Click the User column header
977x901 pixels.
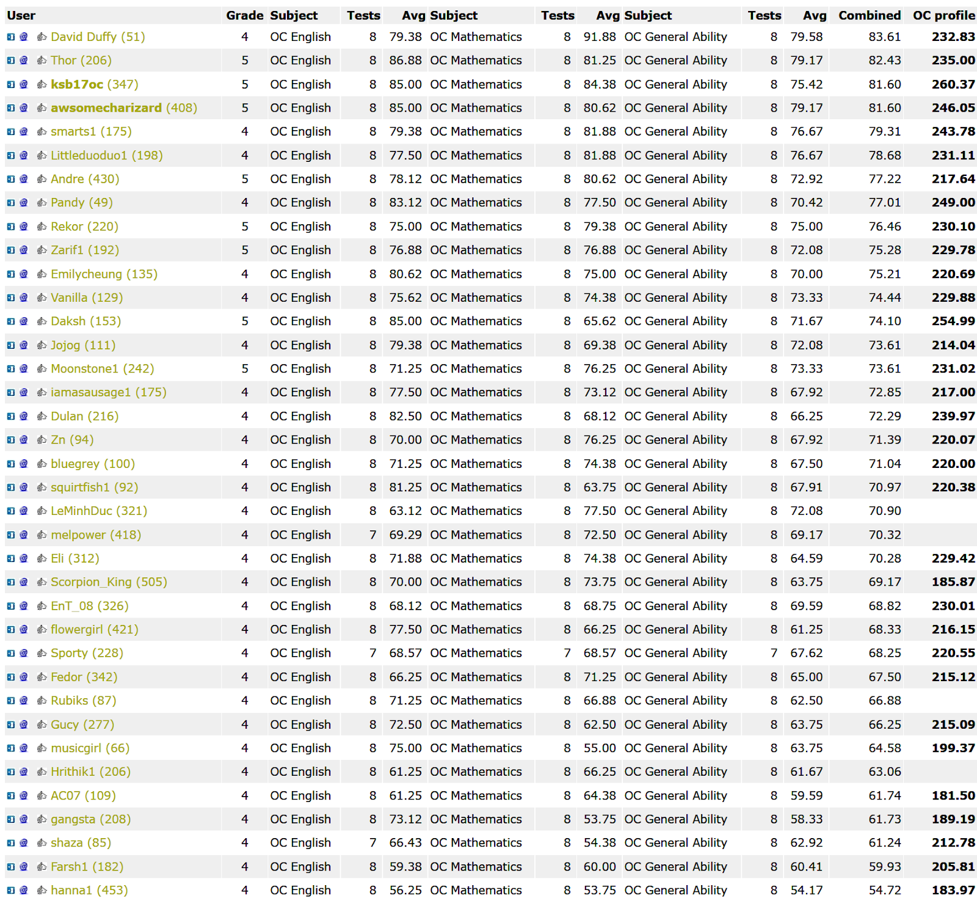21,15
